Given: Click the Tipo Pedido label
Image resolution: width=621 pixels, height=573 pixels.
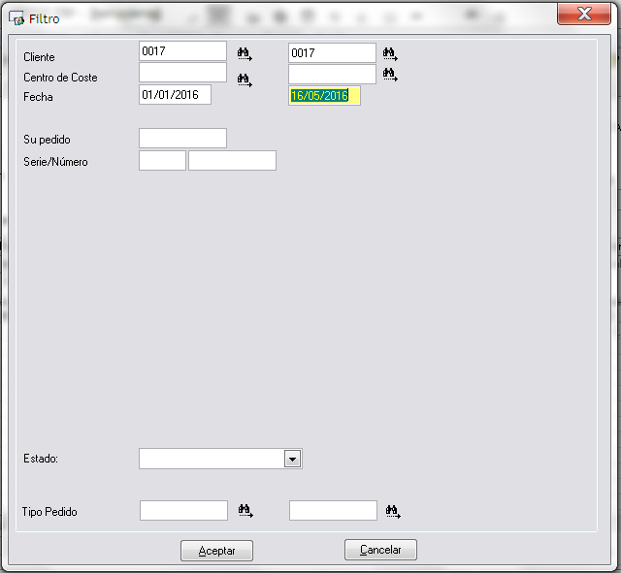Looking at the screenshot, I should coord(49,512).
